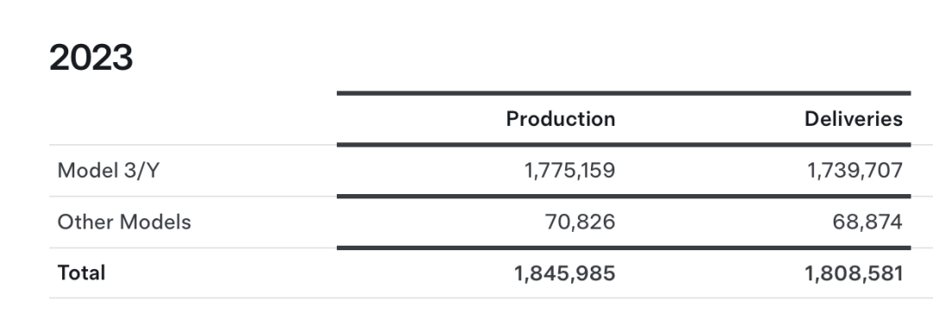Image resolution: width=933 pixels, height=326 pixels.
Task: Select Other Models production value 70,826
Action: pos(581,223)
